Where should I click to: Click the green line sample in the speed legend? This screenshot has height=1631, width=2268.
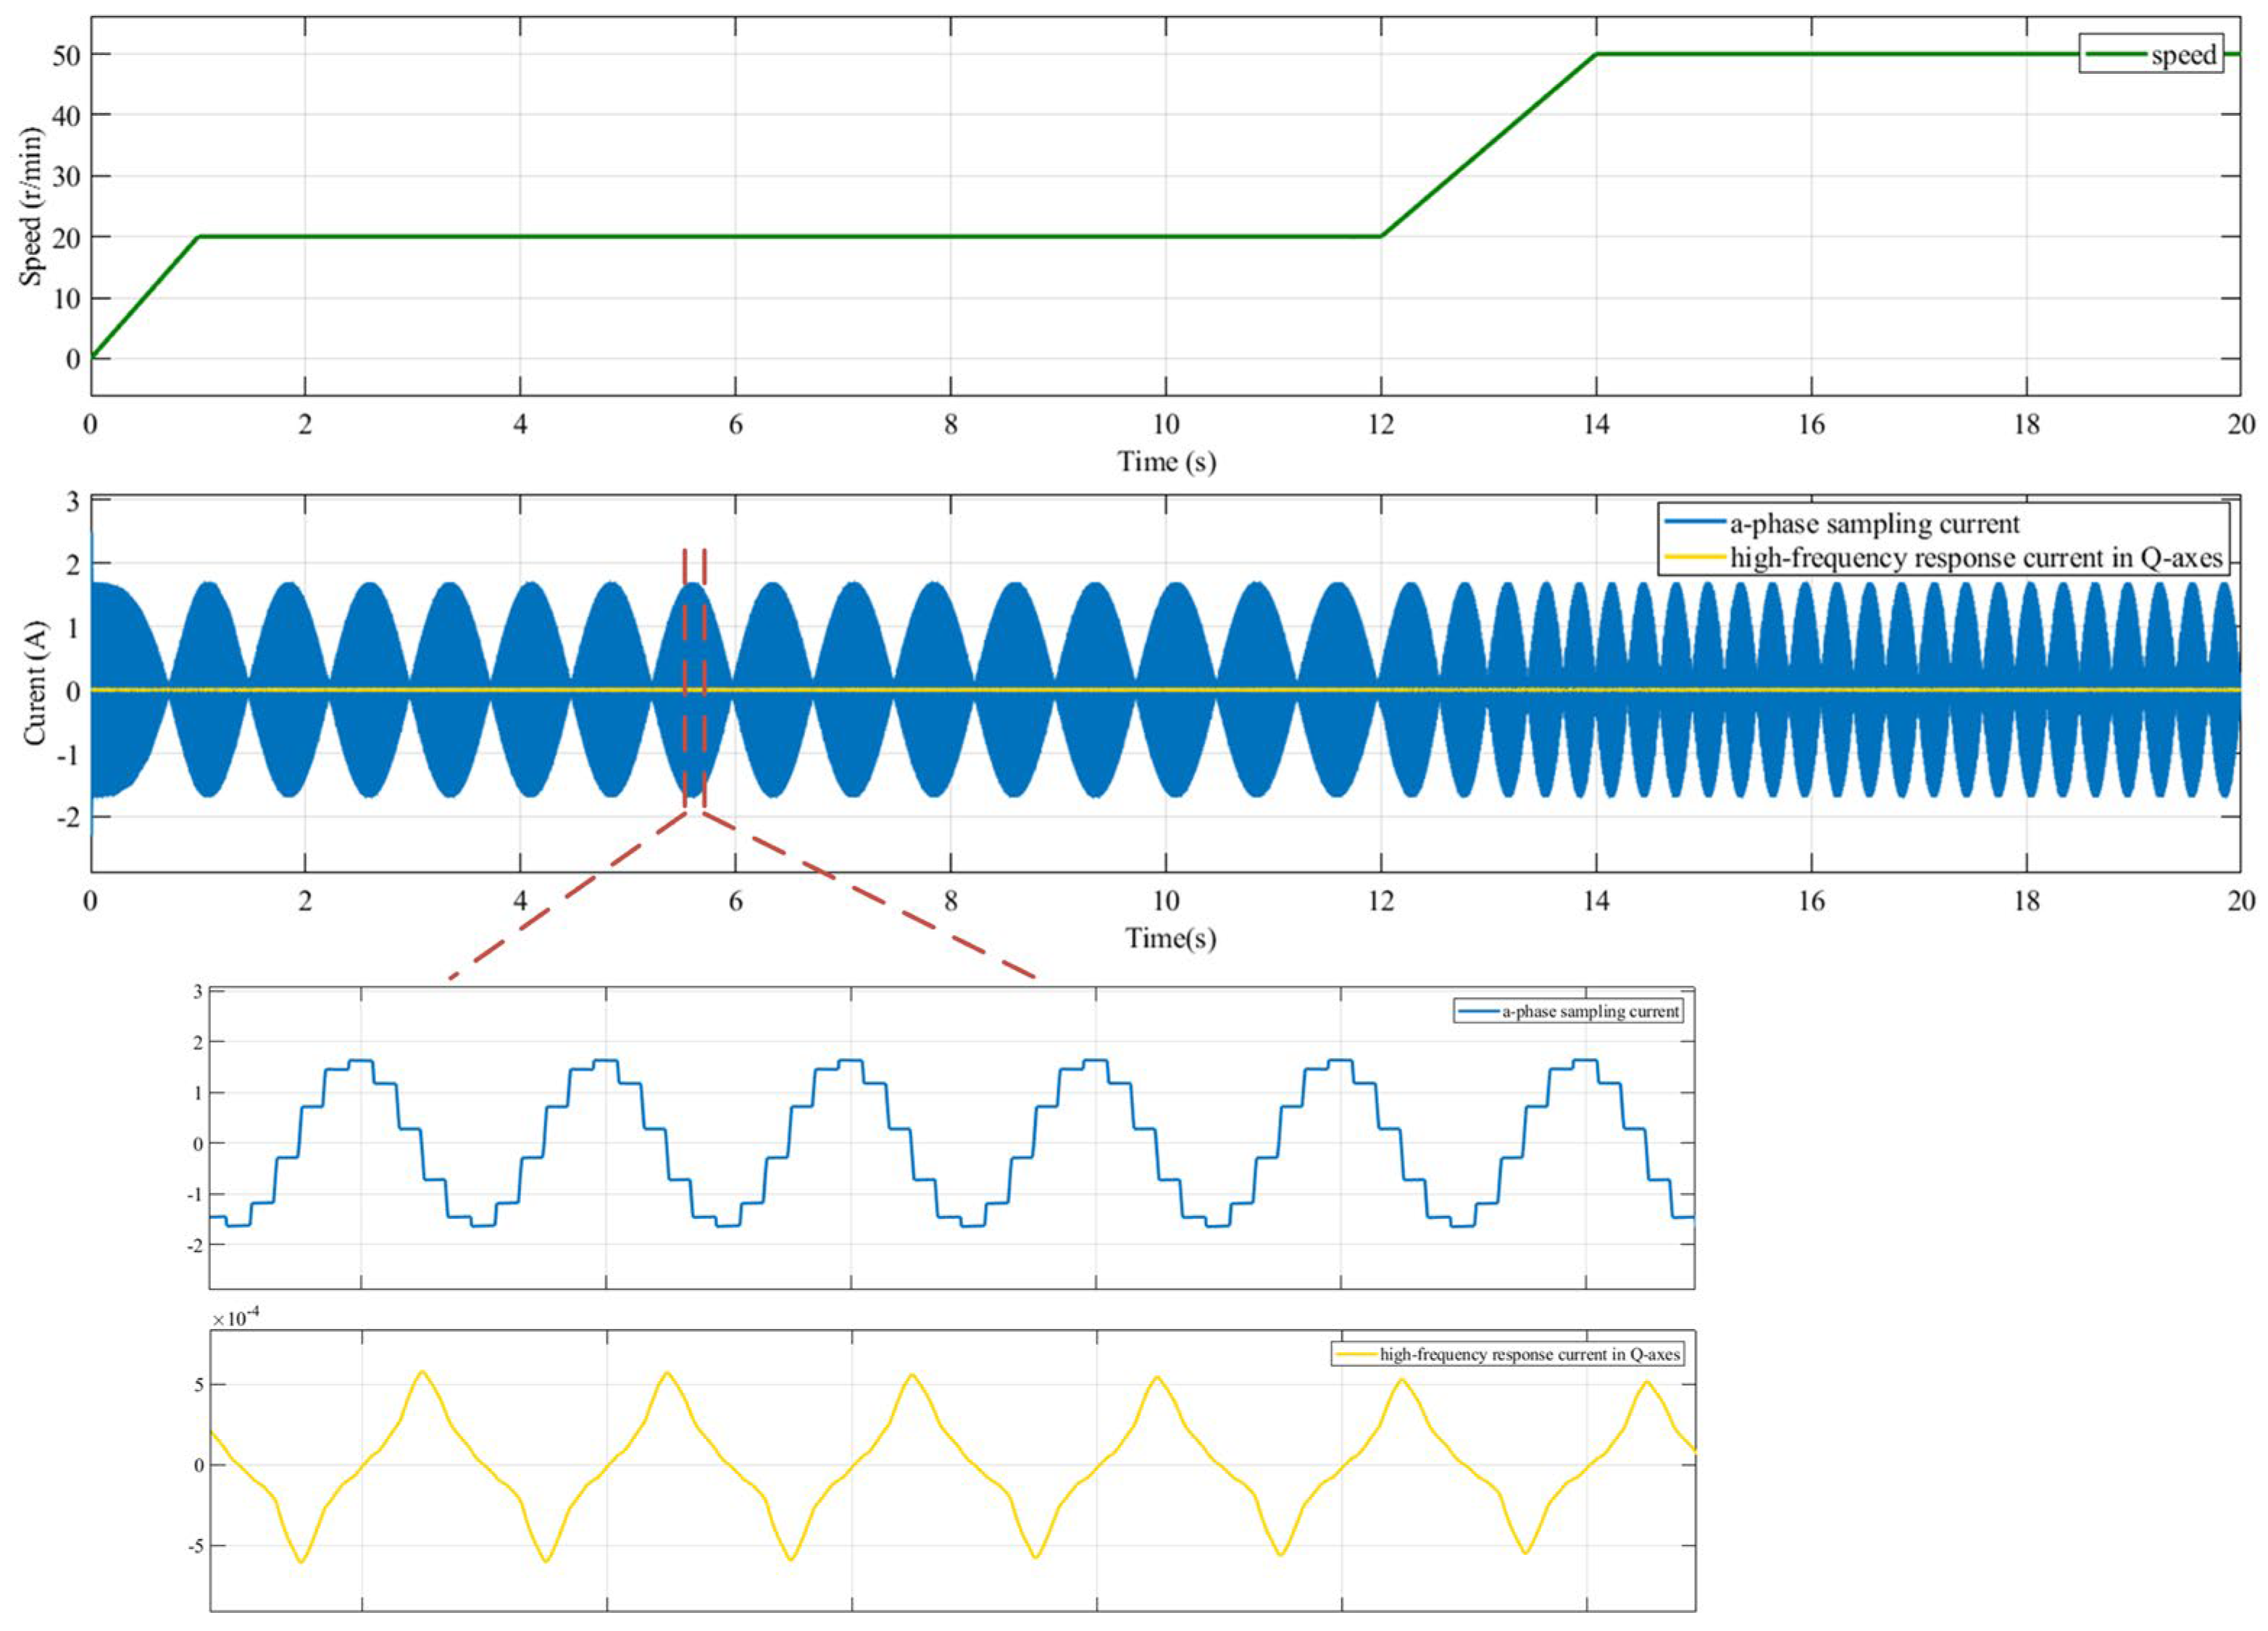point(2118,54)
